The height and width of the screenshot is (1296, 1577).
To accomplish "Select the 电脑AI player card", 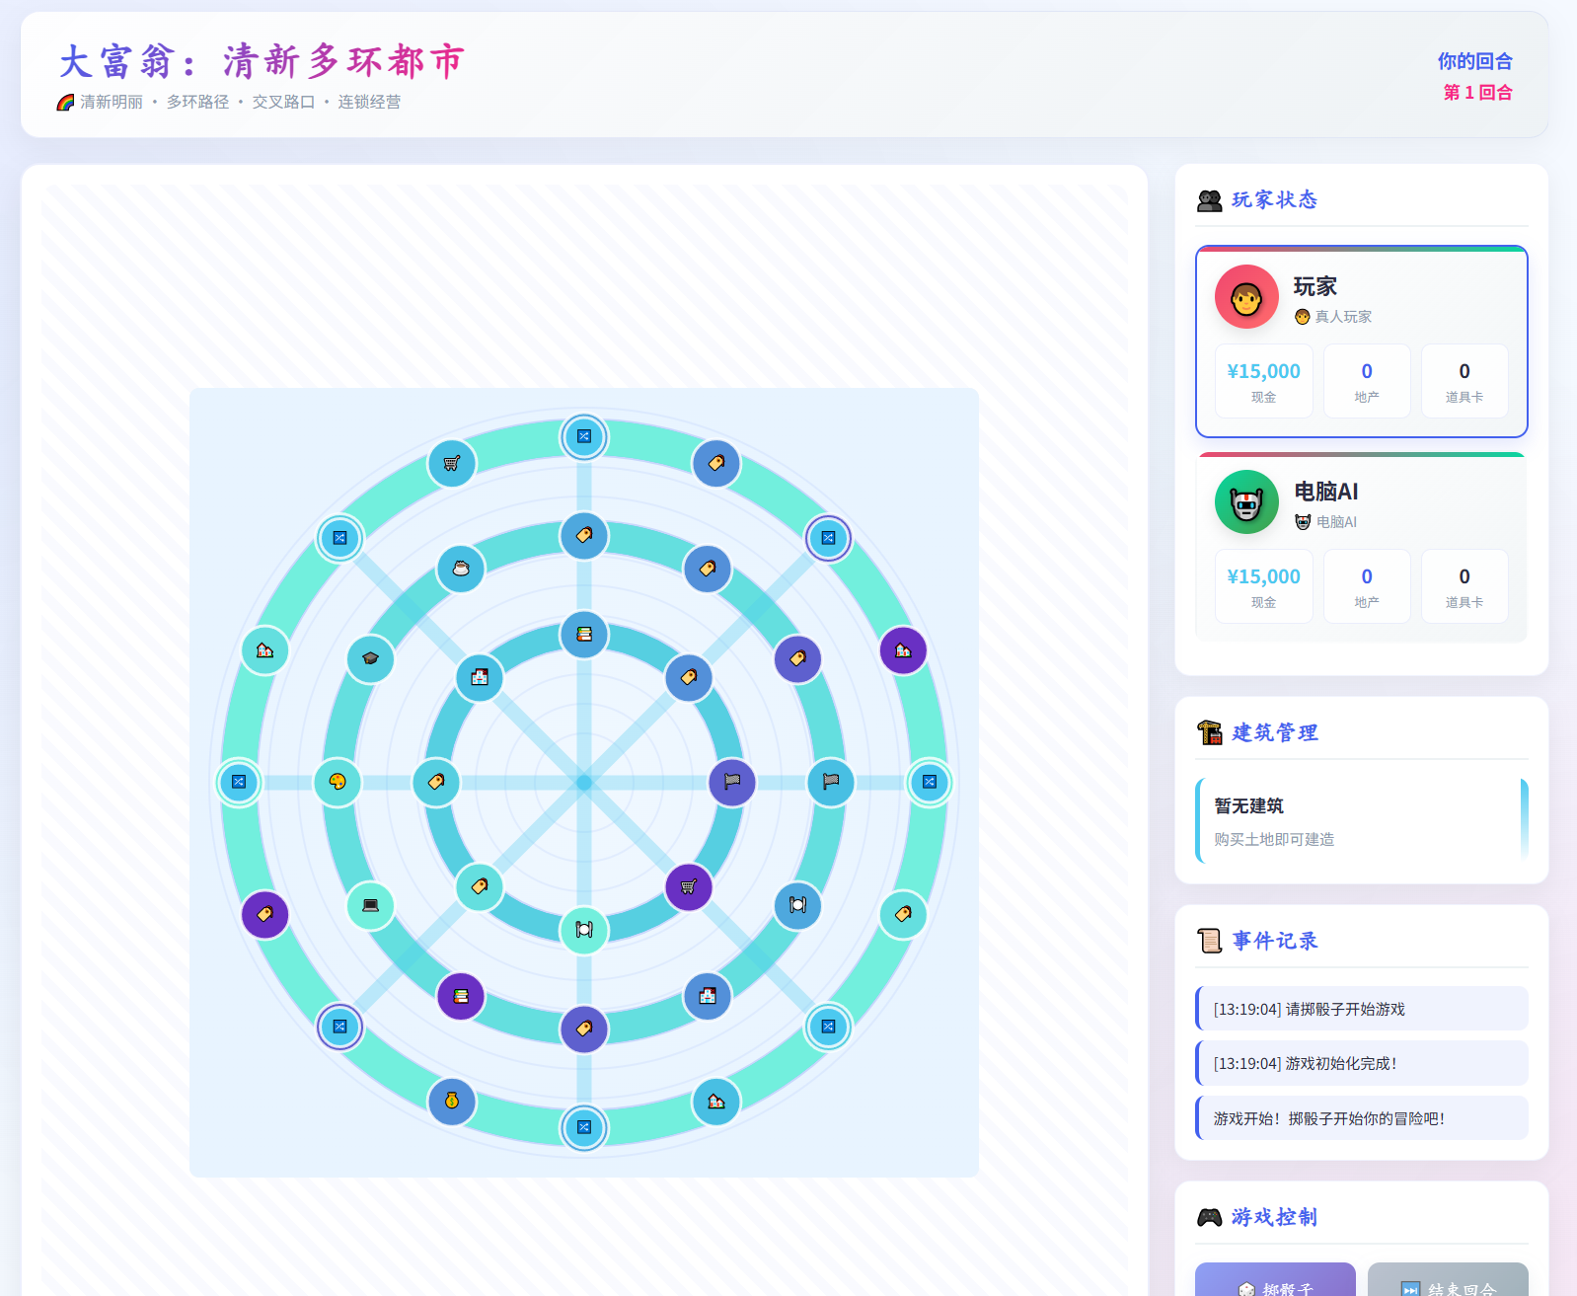I will pyautogui.click(x=1361, y=547).
